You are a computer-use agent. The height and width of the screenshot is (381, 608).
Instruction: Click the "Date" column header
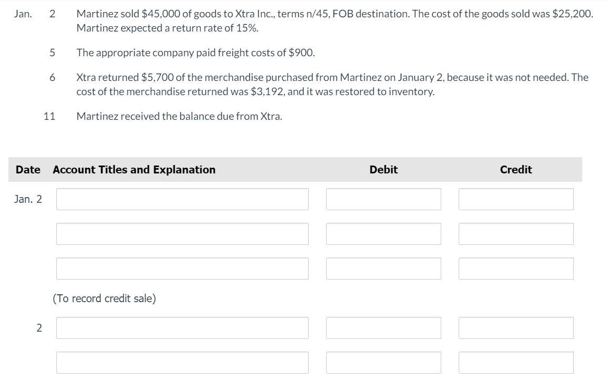[28, 170]
